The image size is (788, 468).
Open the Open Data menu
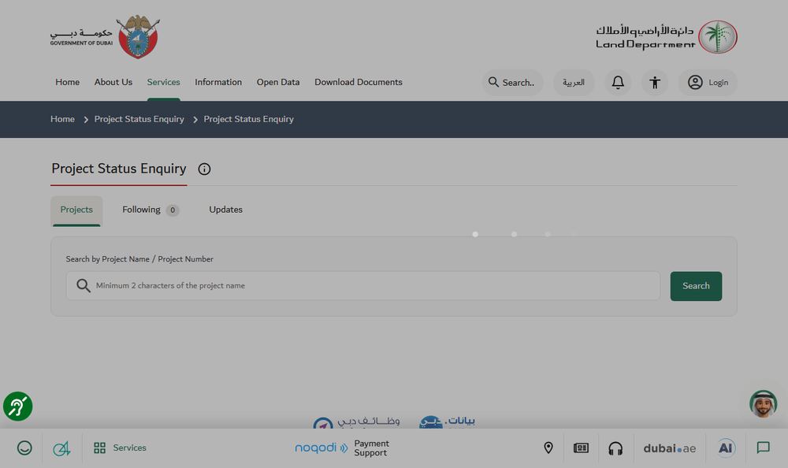click(x=278, y=82)
